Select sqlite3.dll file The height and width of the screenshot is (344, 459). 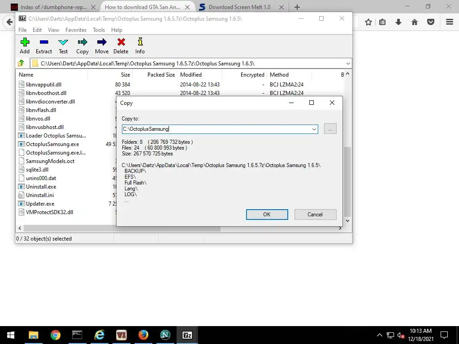click(37, 169)
